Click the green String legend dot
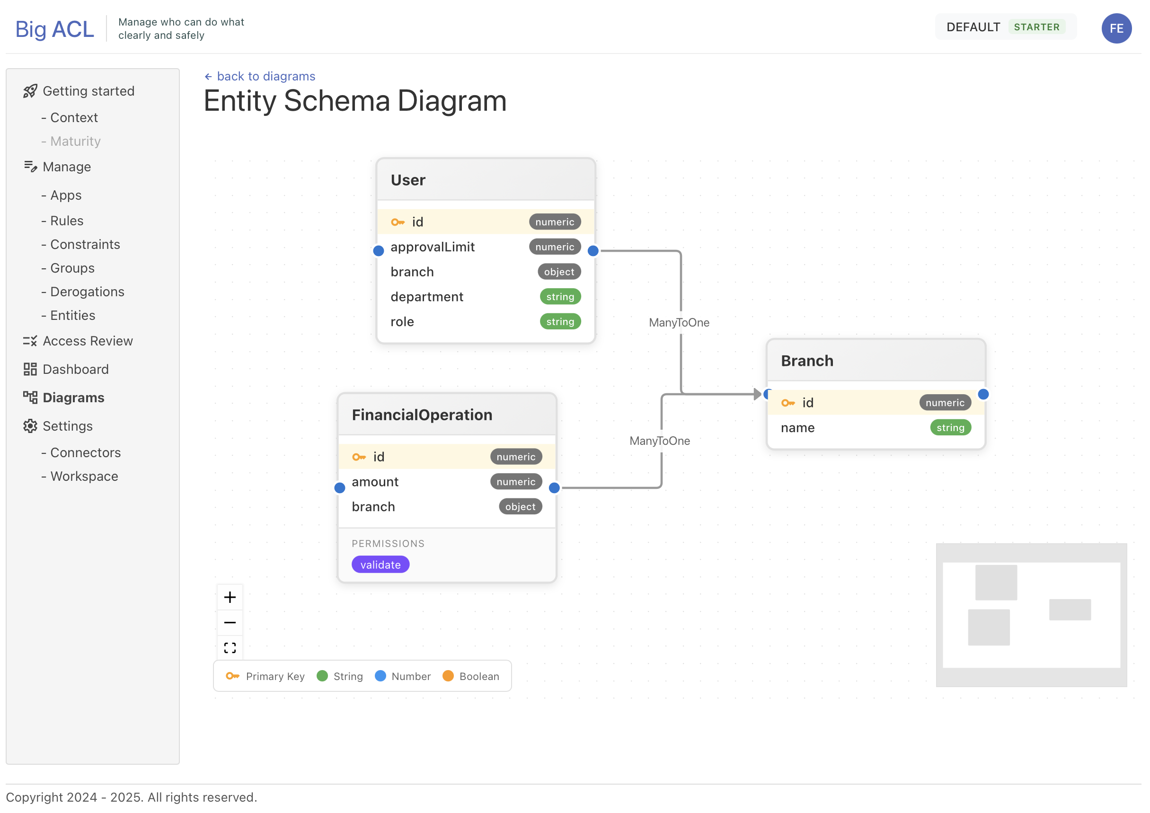 point(323,676)
